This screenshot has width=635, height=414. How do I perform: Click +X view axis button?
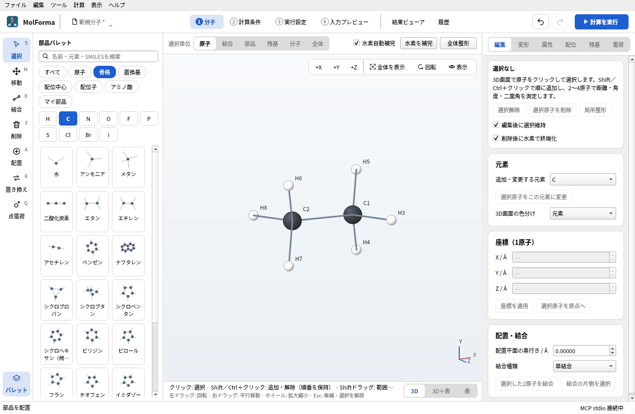click(x=318, y=67)
